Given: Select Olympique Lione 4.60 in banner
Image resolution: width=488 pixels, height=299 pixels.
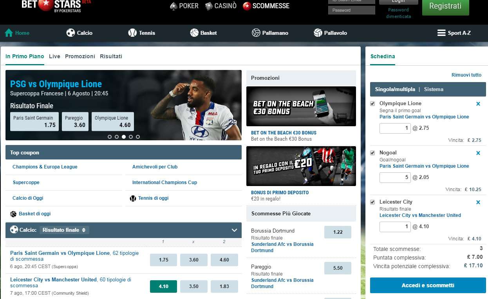Looking at the screenshot, I should click(x=113, y=122).
